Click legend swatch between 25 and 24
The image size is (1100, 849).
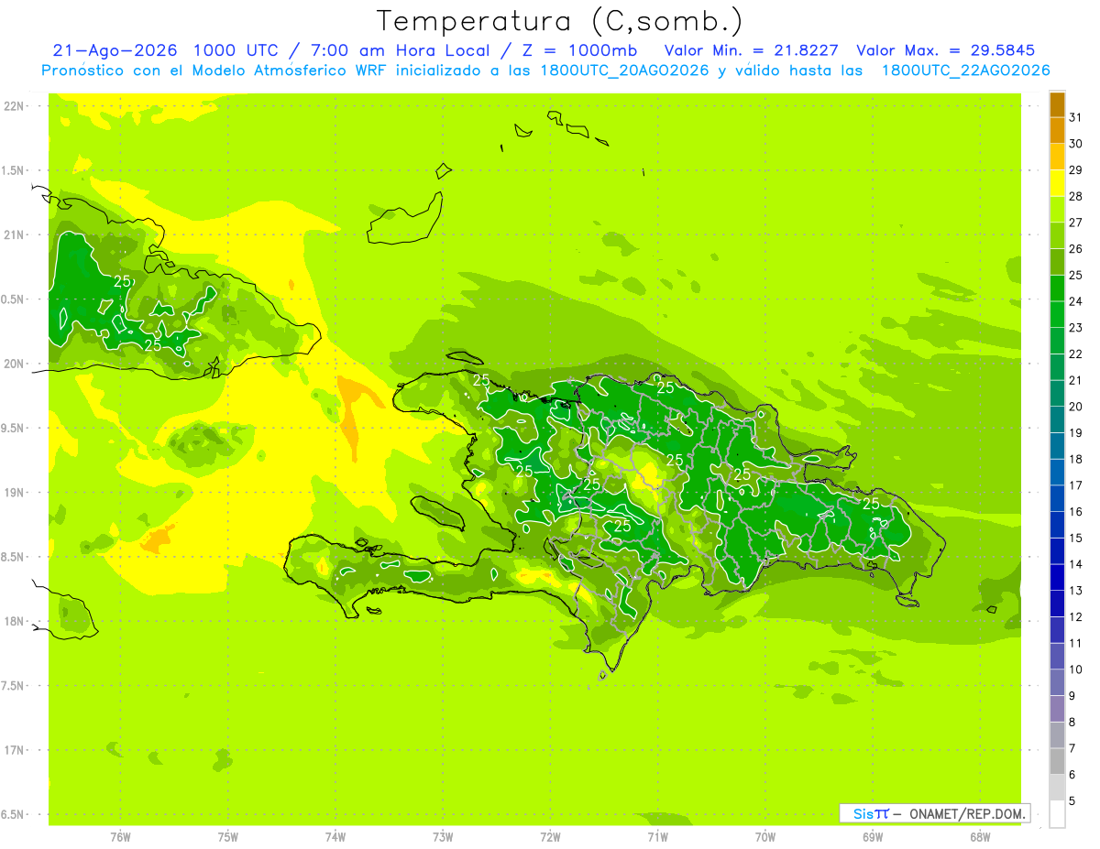(x=1057, y=288)
